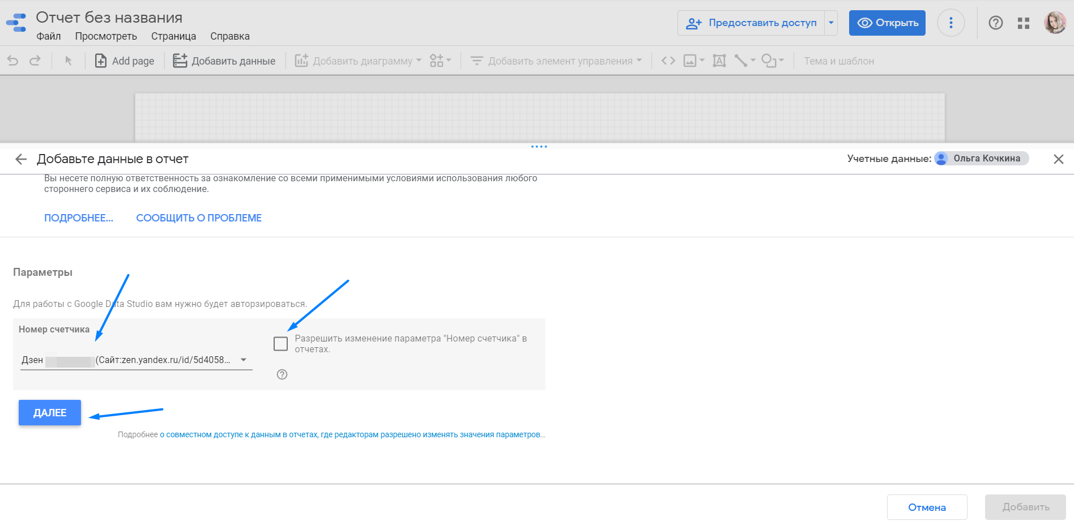The height and width of the screenshot is (529, 1074).
Task: Click the help icon under the checkbox
Action: click(x=282, y=374)
